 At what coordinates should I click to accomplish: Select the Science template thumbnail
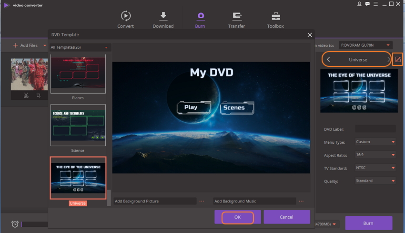click(78, 126)
